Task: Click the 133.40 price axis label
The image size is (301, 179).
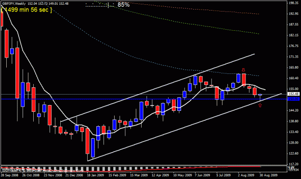Action: click(293, 132)
